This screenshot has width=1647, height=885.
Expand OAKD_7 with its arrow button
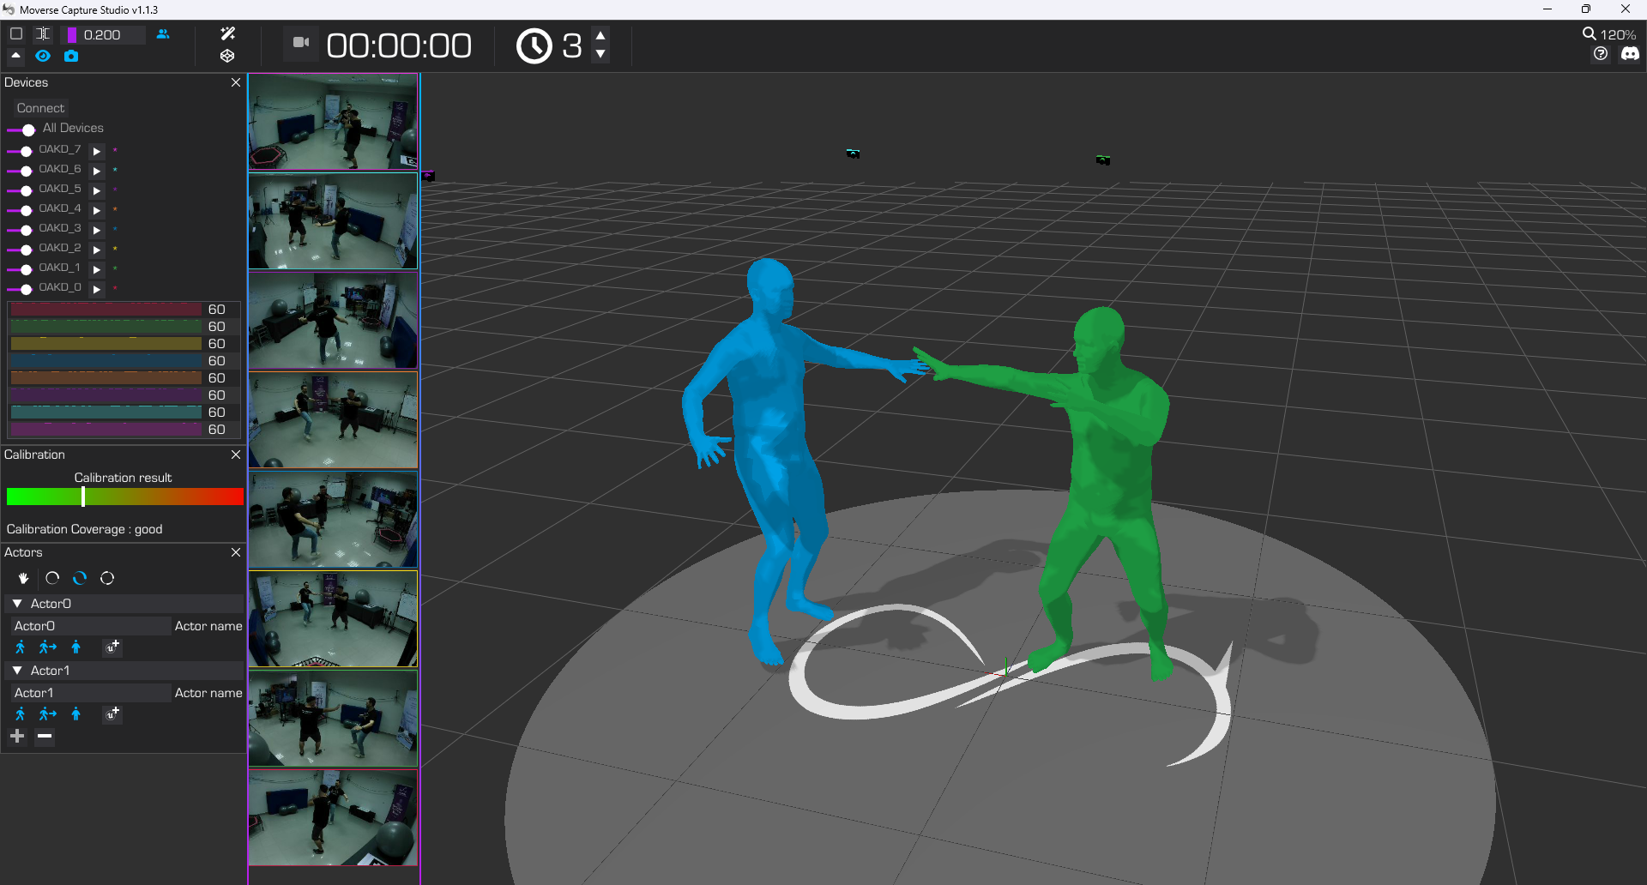coord(97,151)
